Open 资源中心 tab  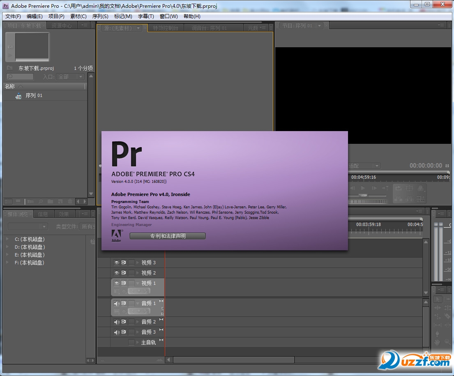point(61,25)
